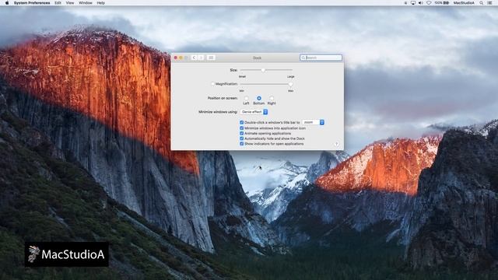Select Bottom position on screen
Image resolution: width=498 pixels, height=280 pixels.
[259, 99]
